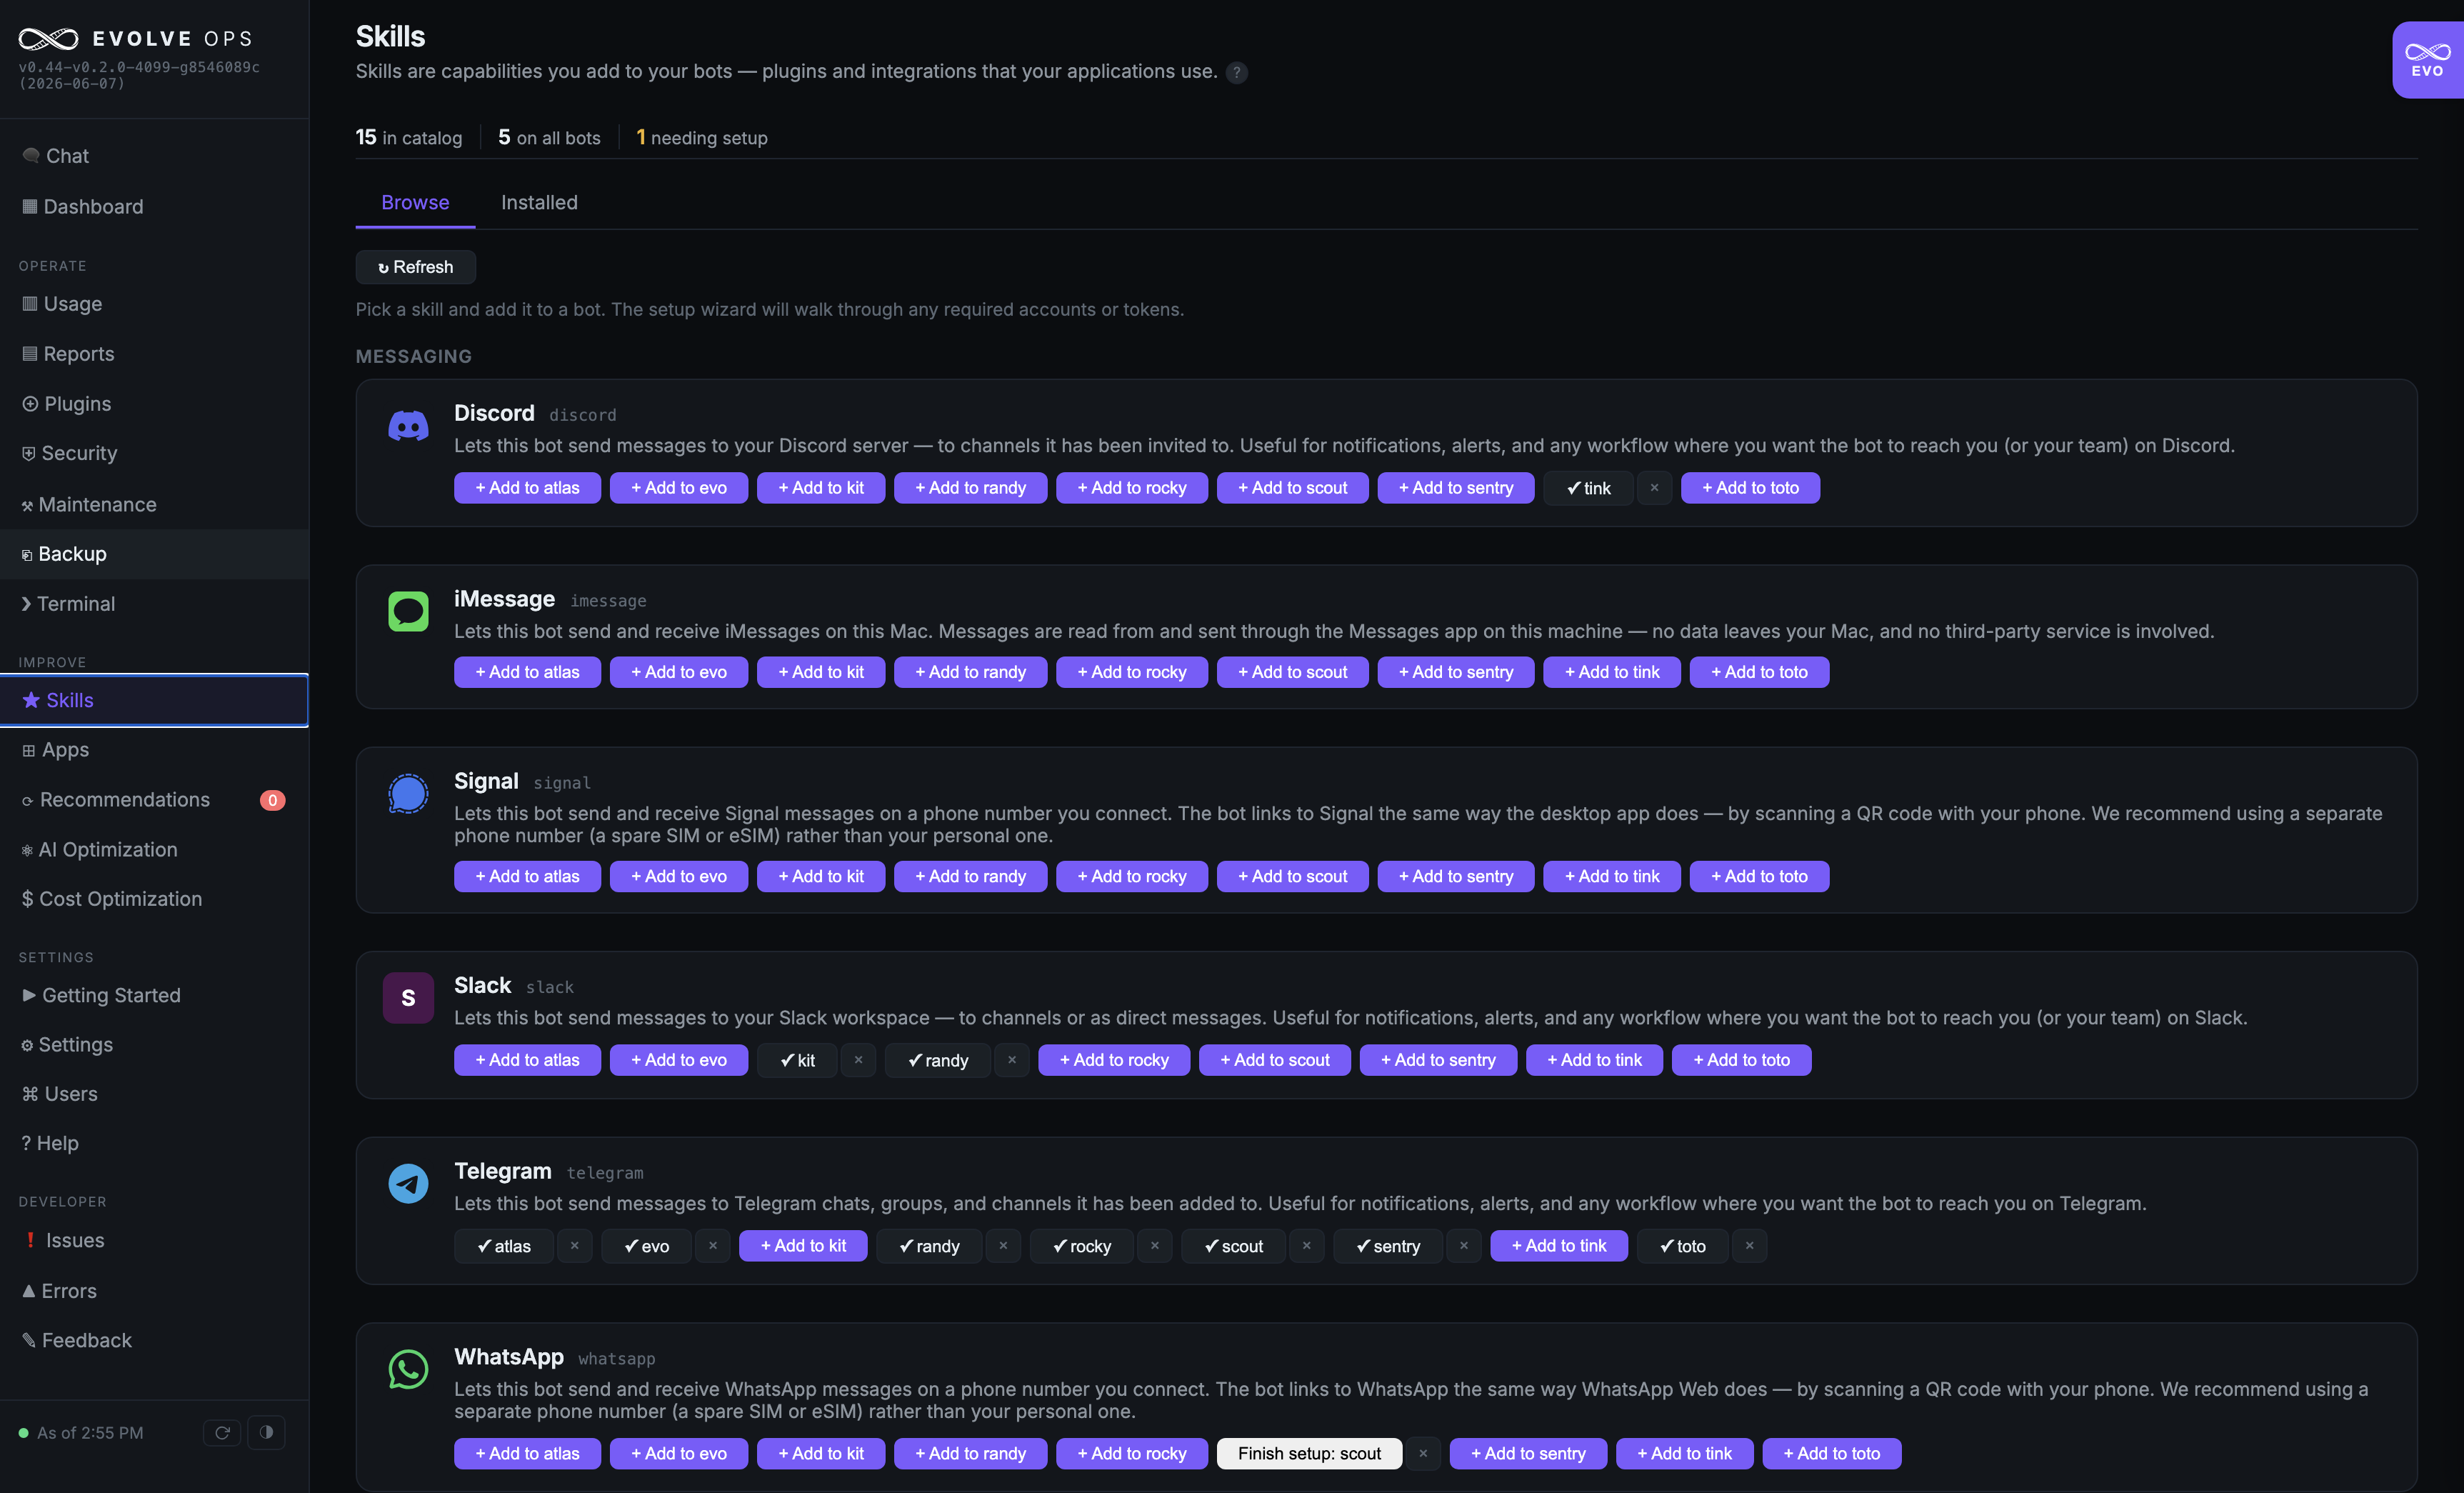Click the red 0 Recommendations badge
The width and height of the screenshot is (2464, 1493).
272,800
